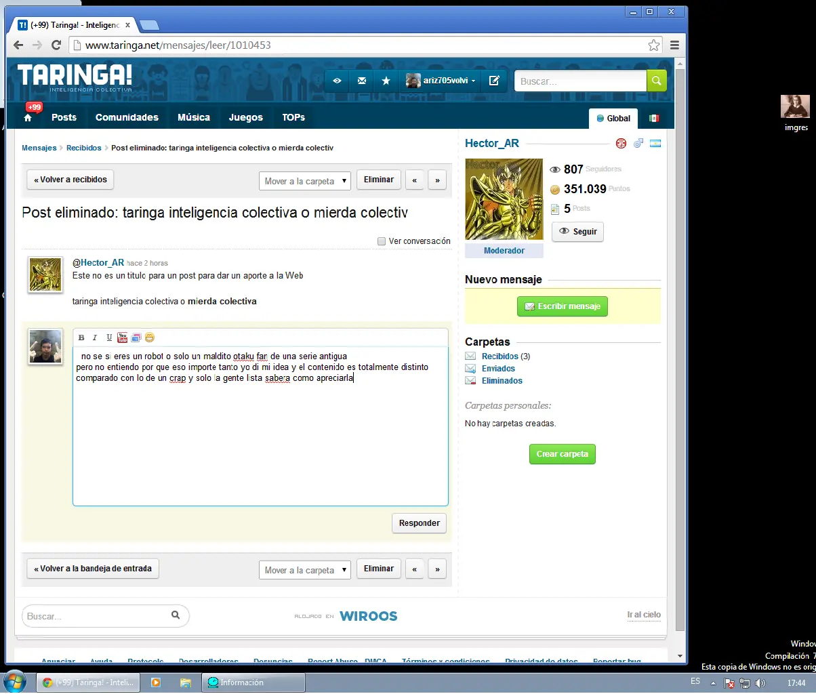Bookmark page with star in address bar
Image resolution: width=816 pixels, height=694 pixels.
(653, 45)
